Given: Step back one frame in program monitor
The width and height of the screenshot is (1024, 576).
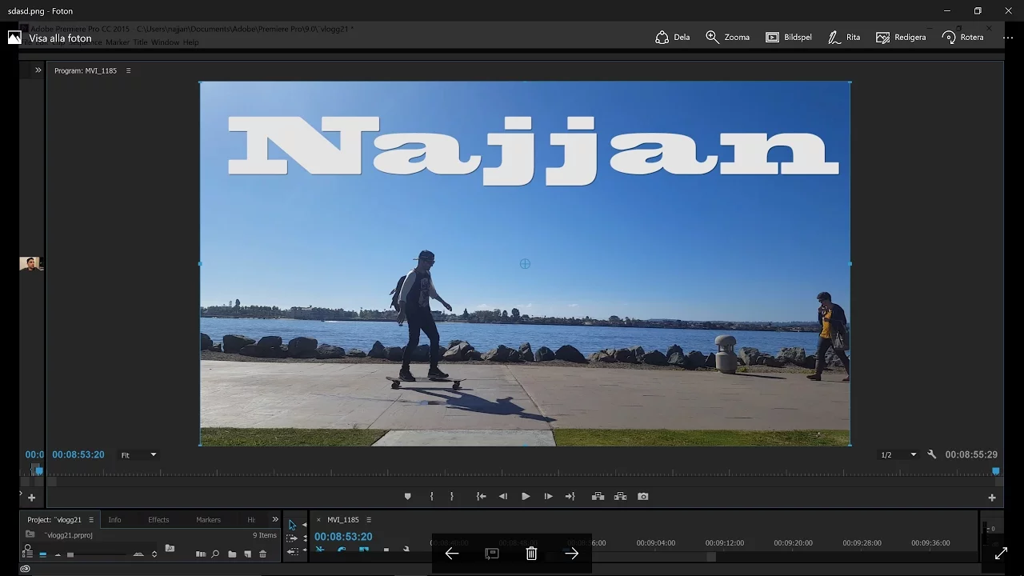Looking at the screenshot, I should tap(503, 497).
